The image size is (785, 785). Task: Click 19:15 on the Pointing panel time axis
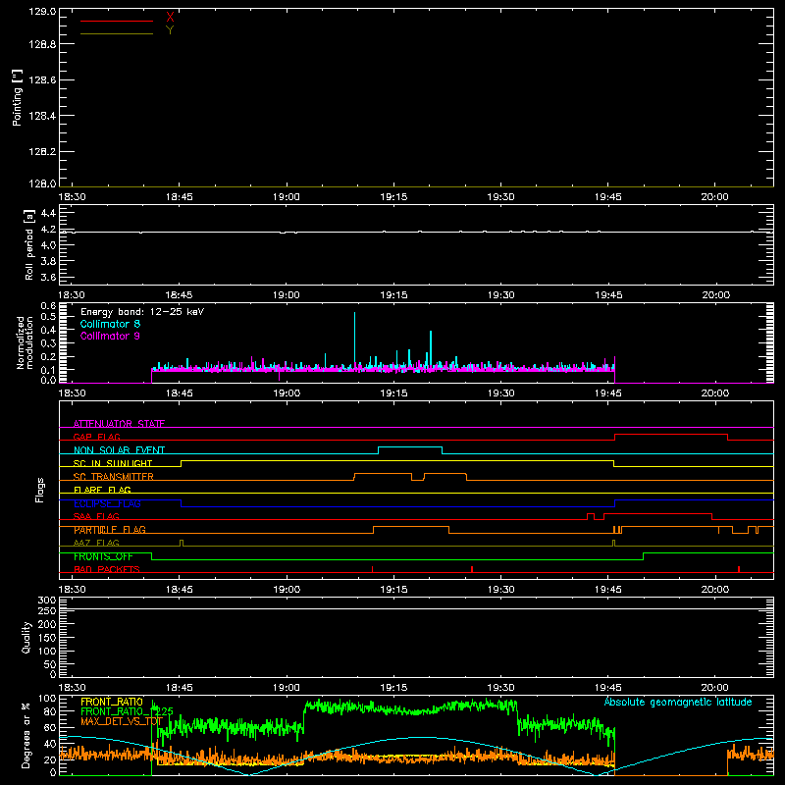click(393, 197)
